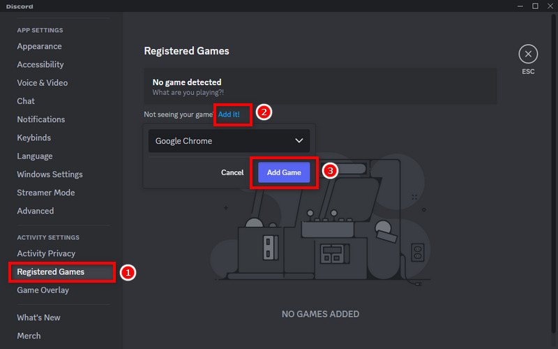Expand the Google Chrome dropdown
The width and height of the screenshot is (558, 349).
[x=229, y=141]
